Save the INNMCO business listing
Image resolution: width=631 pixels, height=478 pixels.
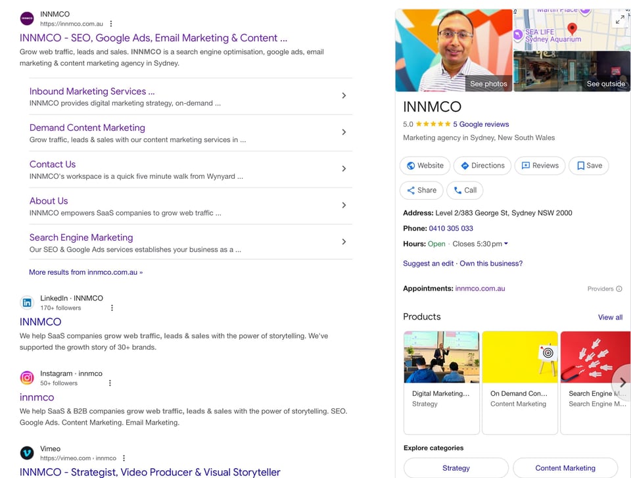pyautogui.click(x=589, y=166)
